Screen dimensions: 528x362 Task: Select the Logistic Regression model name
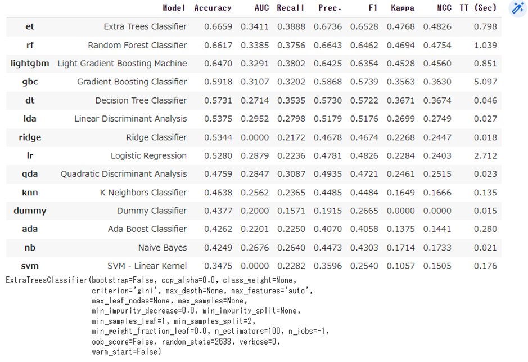(x=148, y=155)
